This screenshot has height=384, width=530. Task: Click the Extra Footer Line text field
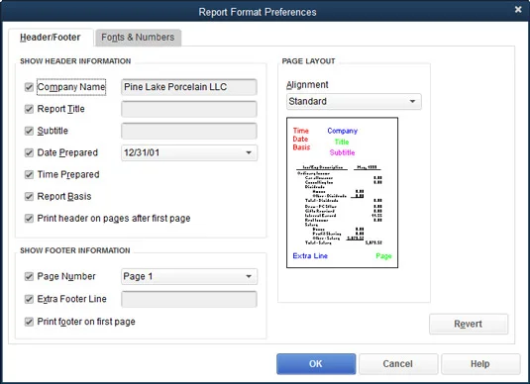click(189, 299)
